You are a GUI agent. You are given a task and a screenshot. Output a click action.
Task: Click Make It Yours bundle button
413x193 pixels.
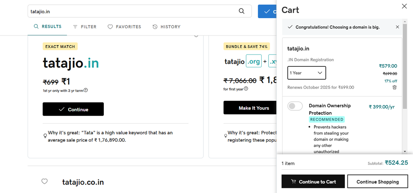250,108
